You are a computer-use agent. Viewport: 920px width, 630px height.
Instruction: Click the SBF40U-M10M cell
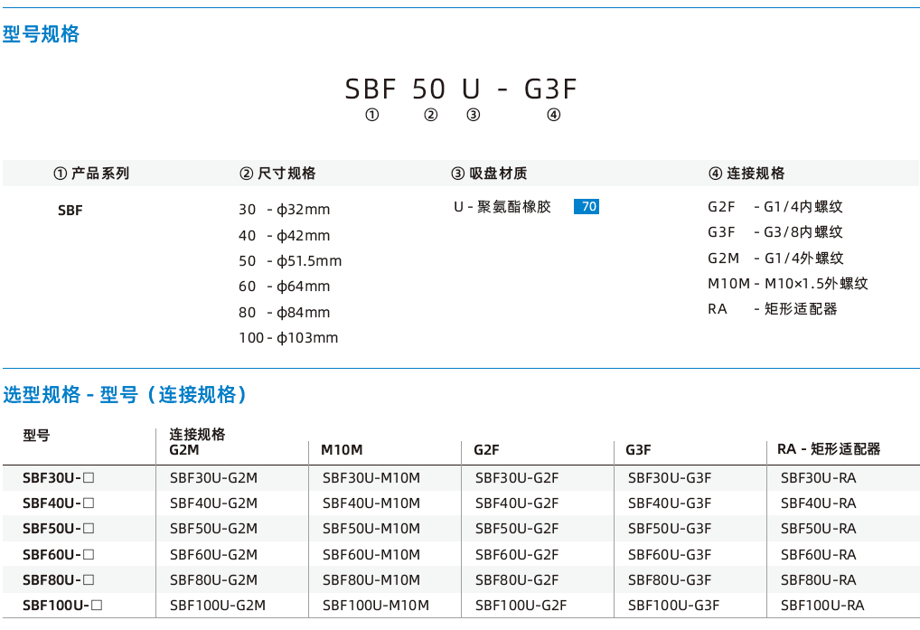coord(371,503)
